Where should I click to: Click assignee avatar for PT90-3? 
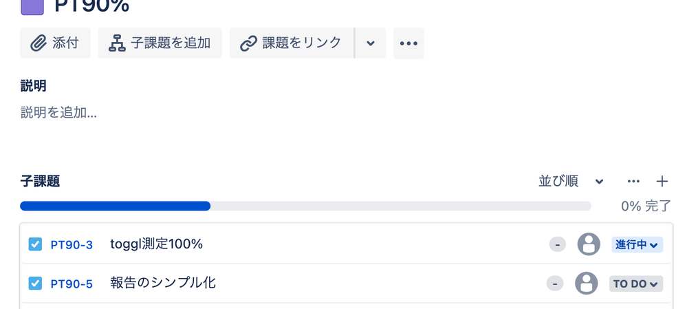(589, 244)
